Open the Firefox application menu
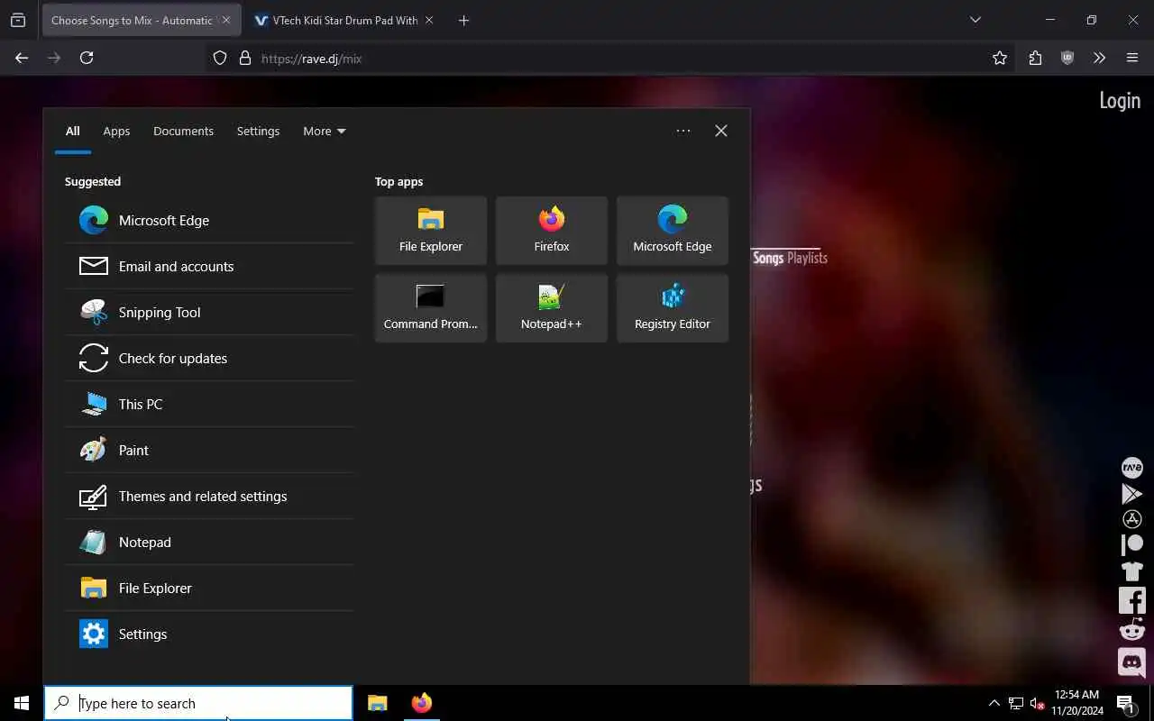 [1132, 58]
